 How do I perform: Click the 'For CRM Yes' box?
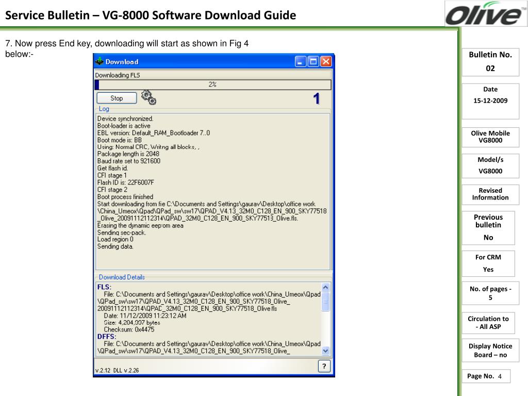488,263
